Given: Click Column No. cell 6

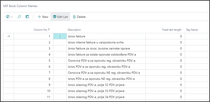Looking at the screenshot, I should [34, 67].
